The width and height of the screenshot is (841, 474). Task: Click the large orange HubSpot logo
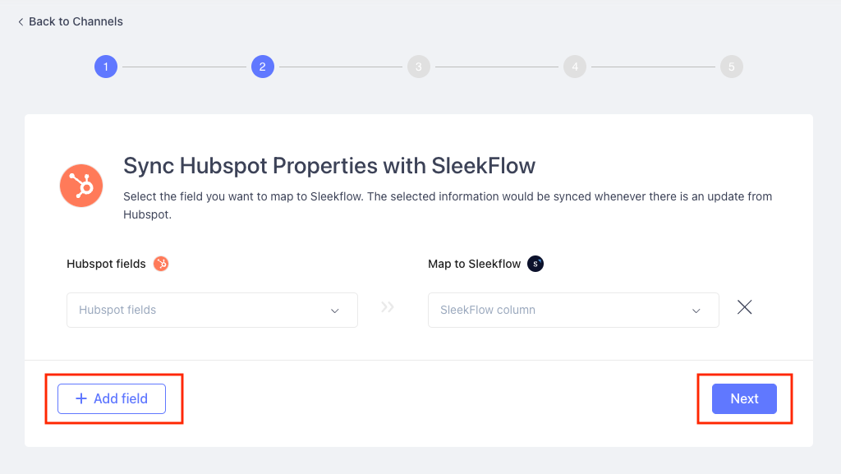click(x=81, y=186)
